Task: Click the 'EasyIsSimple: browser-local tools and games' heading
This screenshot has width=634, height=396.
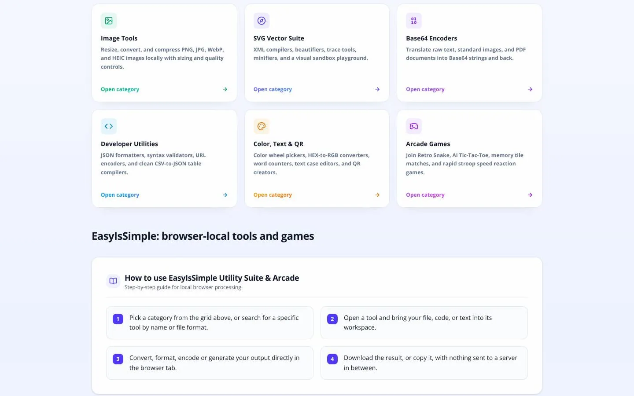Action: click(x=203, y=236)
